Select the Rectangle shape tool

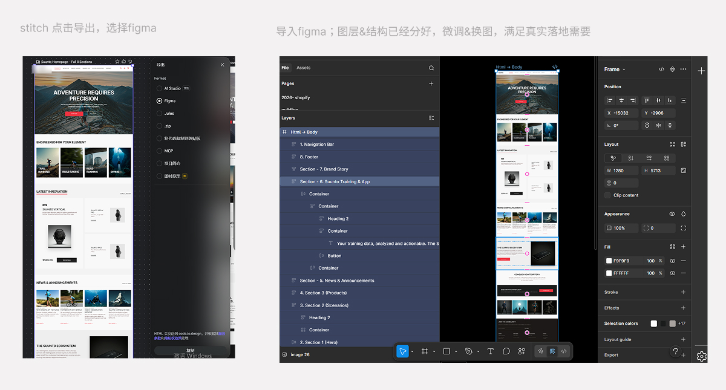pos(446,351)
